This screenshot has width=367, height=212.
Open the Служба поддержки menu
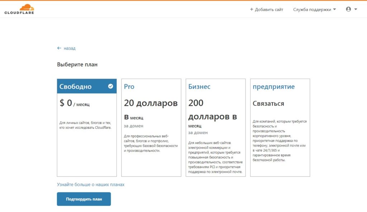pos(314,9)
